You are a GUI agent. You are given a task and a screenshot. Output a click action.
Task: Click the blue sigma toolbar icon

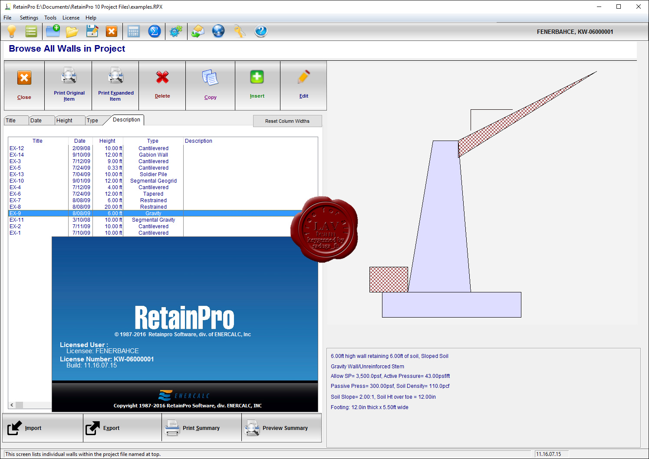(x=154, y=31)
